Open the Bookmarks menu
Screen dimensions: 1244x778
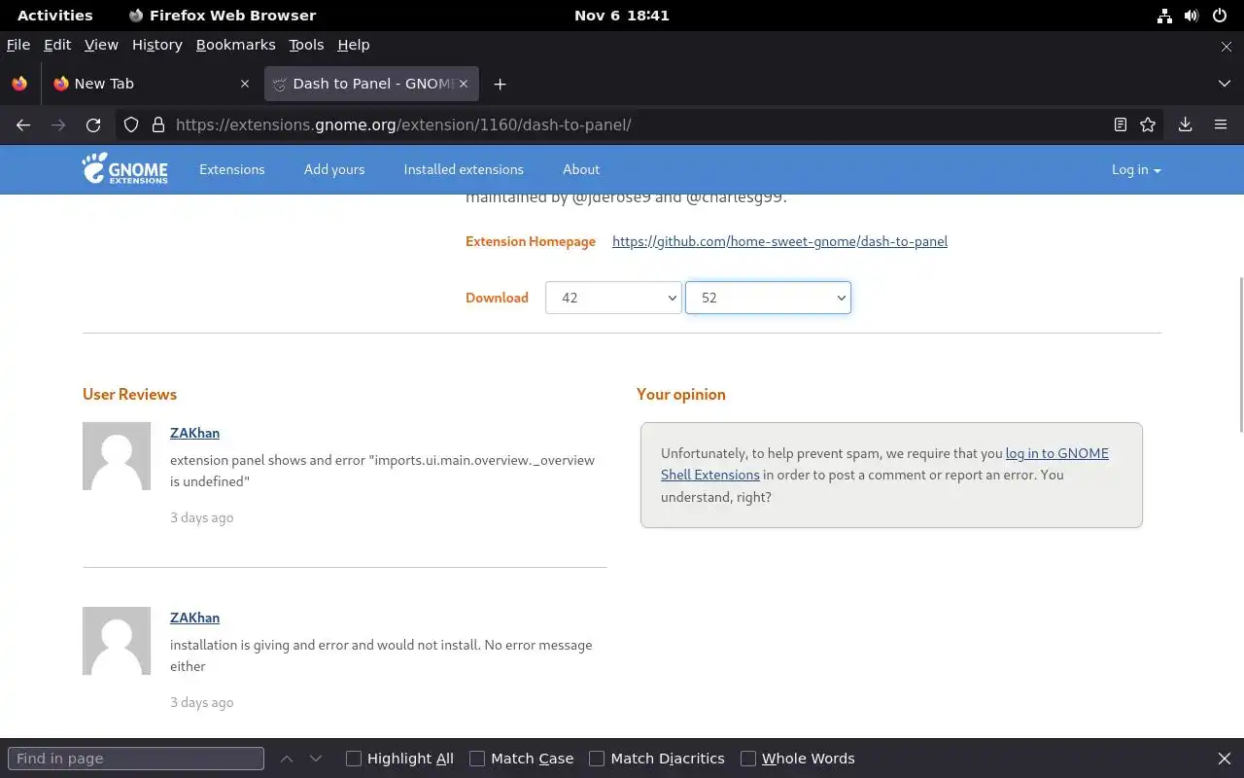click(x=236, y=45)
